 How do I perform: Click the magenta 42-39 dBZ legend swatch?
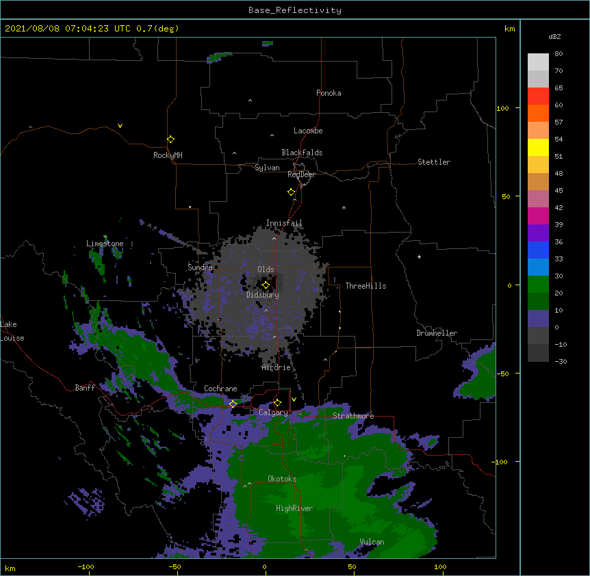[538, 215]
